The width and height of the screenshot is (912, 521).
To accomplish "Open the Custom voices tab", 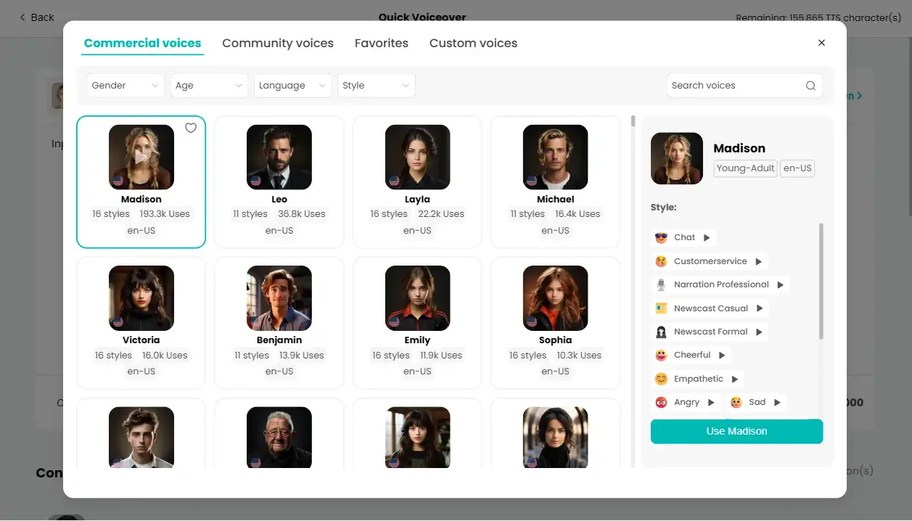I will tap(473, 44).
